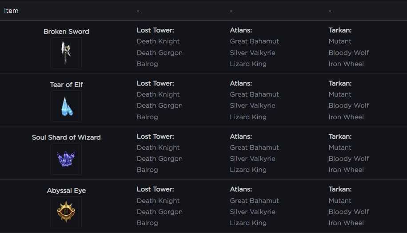
Task: Open Death Knight in the Broken Sword row
Action: [158, 41]
